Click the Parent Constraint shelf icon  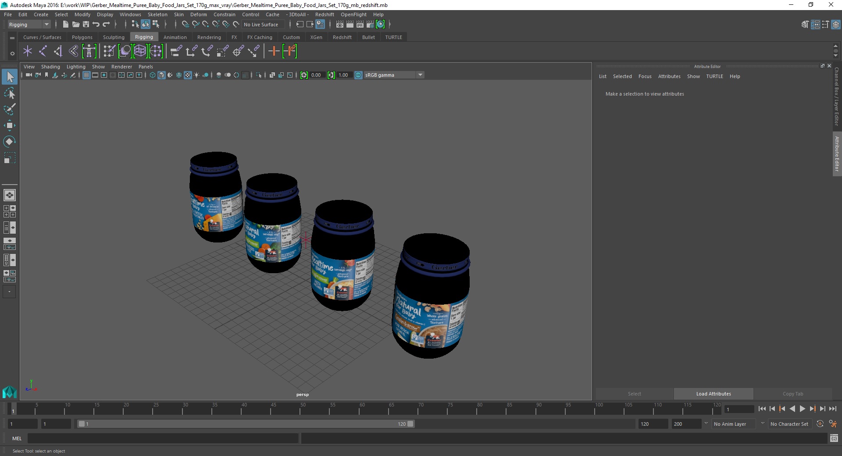tap(176, 51)
